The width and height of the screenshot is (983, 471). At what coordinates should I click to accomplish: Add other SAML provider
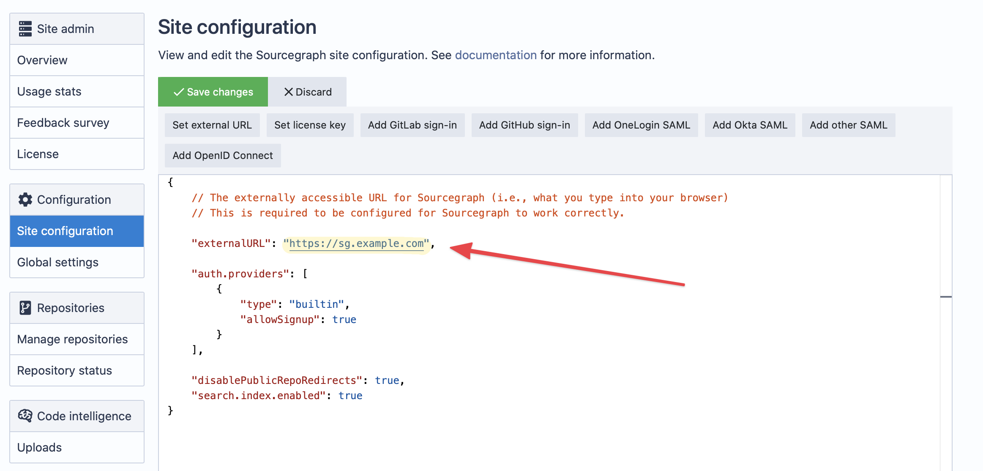pyautogui.click(x=849, y=125)
